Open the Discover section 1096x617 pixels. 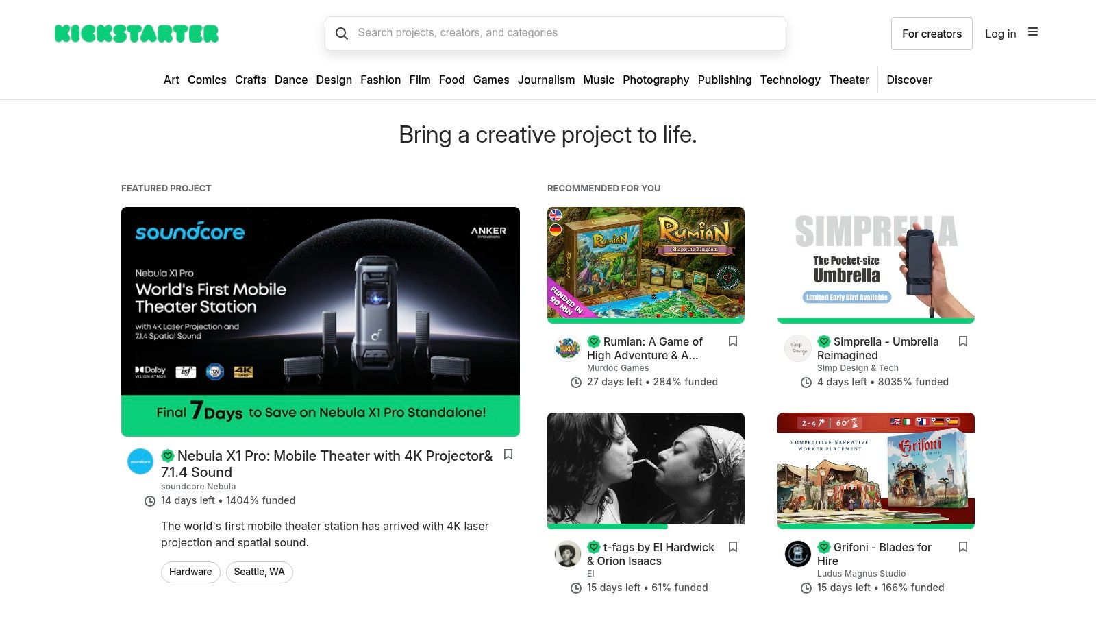909,80
